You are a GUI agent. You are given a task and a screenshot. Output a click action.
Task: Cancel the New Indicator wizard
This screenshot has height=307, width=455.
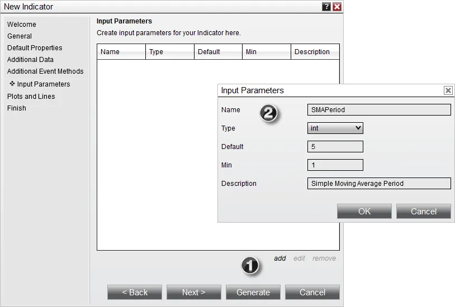(312, 292)
